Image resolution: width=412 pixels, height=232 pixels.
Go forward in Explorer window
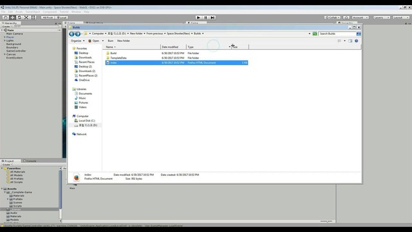tap(78, 34)
